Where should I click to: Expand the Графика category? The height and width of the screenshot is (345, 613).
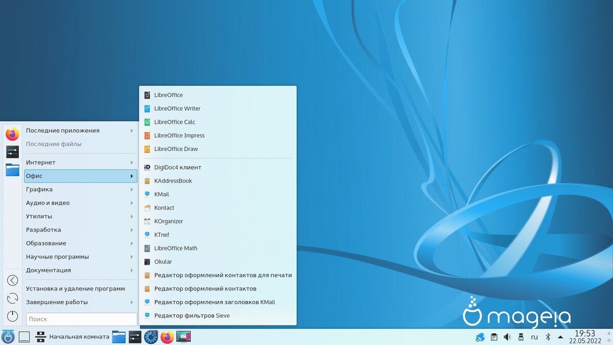point(81,189)
